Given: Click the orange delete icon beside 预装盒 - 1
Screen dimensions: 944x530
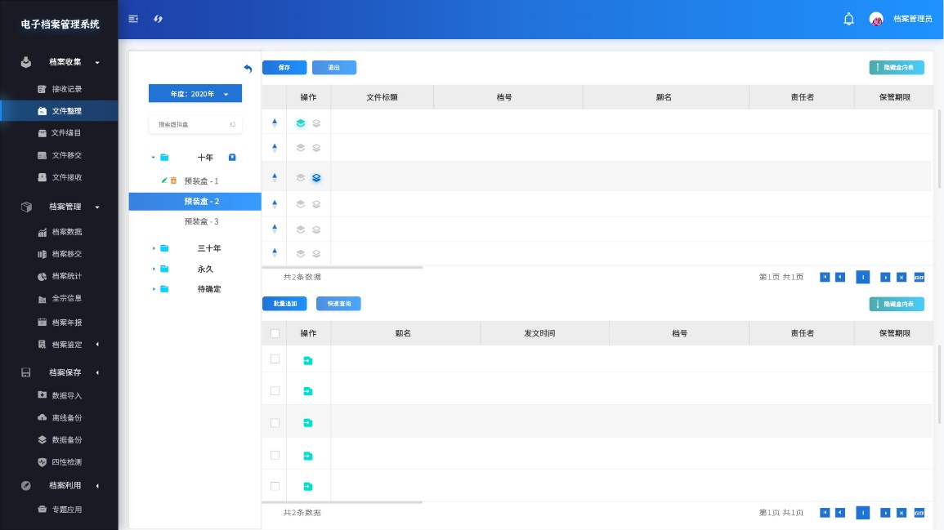Looking at the screenshot, I should pos(173,180).
